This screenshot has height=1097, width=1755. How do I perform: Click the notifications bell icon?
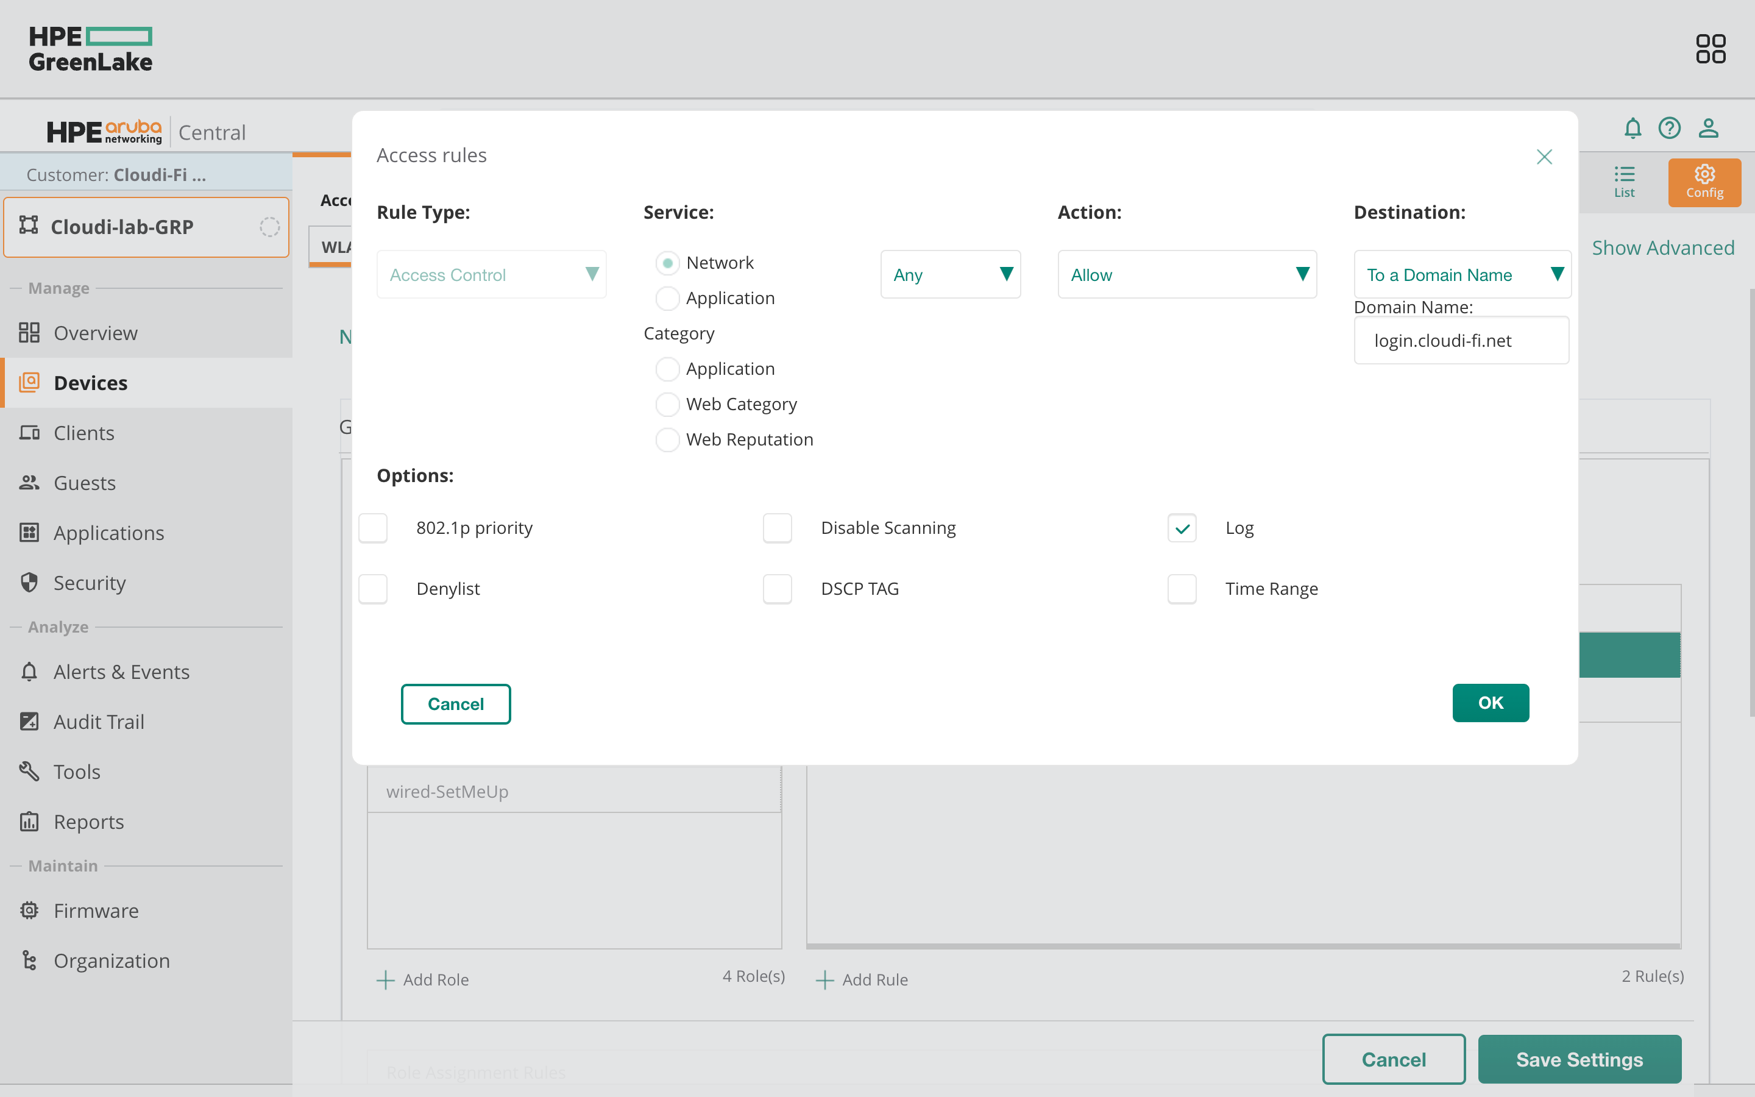pyautogui.click(x=1633, y=129)
